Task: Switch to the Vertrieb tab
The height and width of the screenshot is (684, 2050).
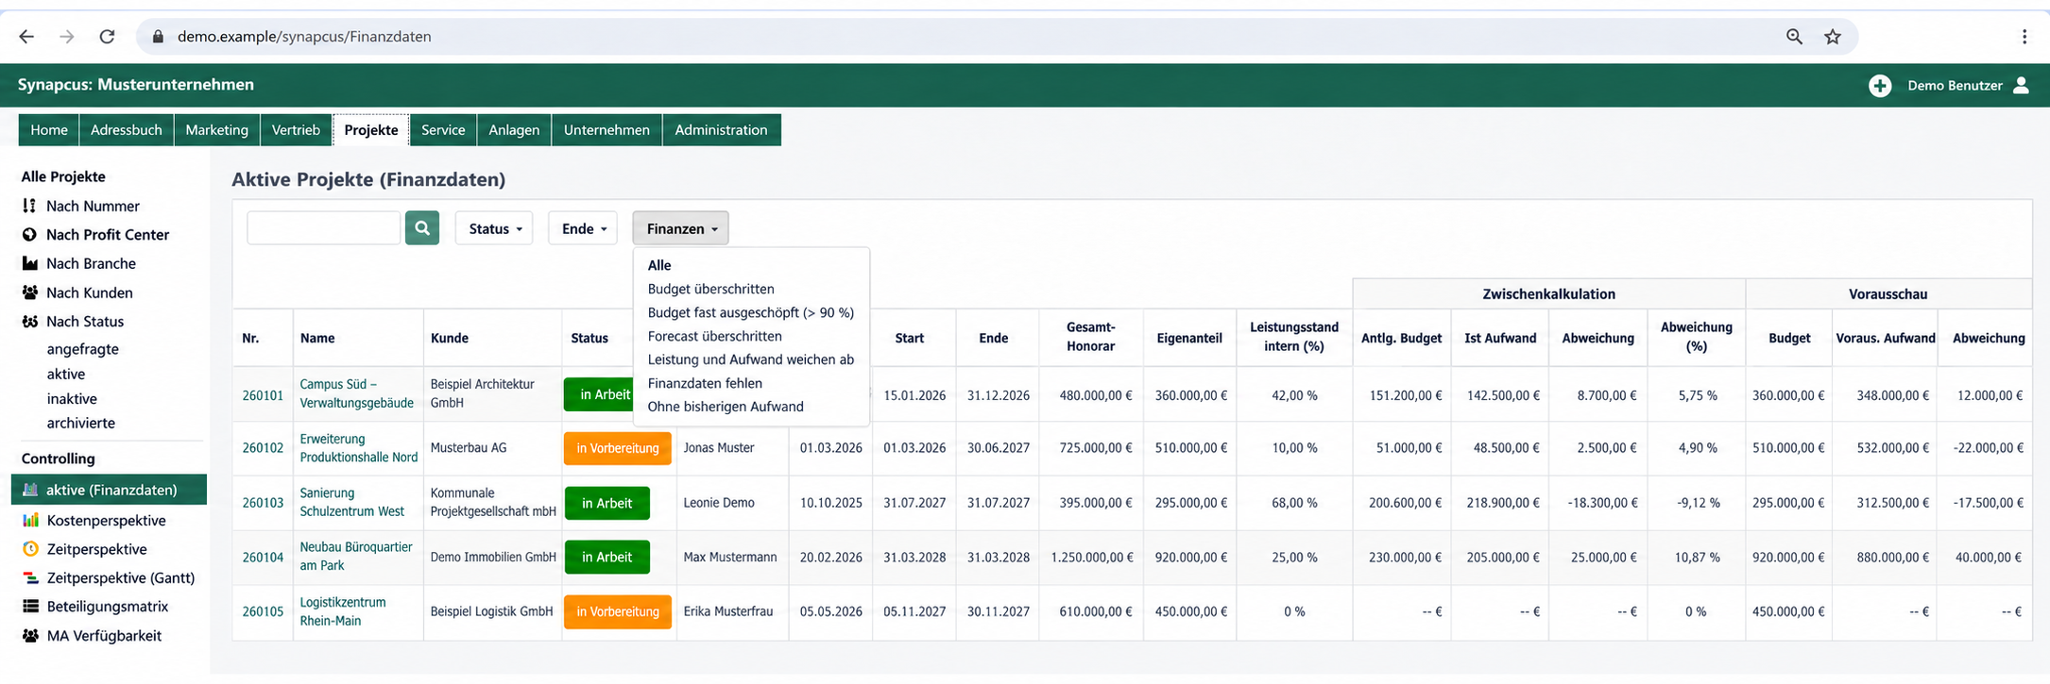Action: coord(296,130)
